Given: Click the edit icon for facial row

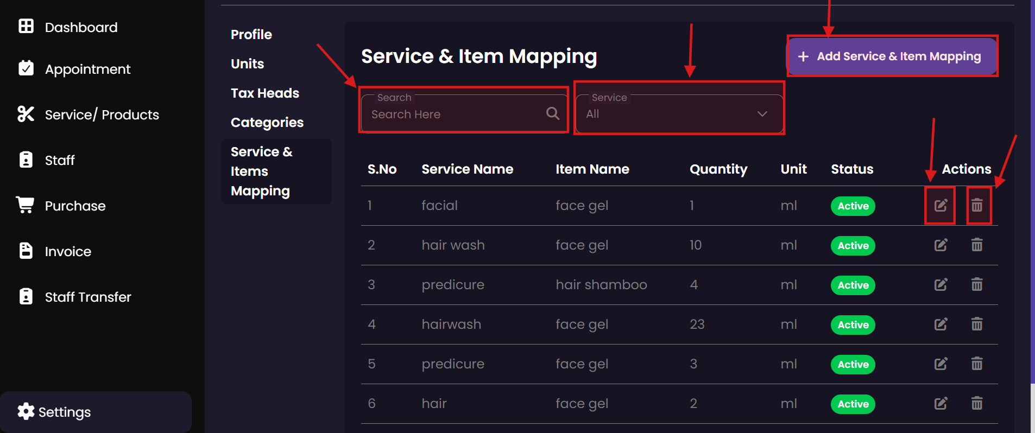Looking at the screenshot, I should (x=941, y=206).
